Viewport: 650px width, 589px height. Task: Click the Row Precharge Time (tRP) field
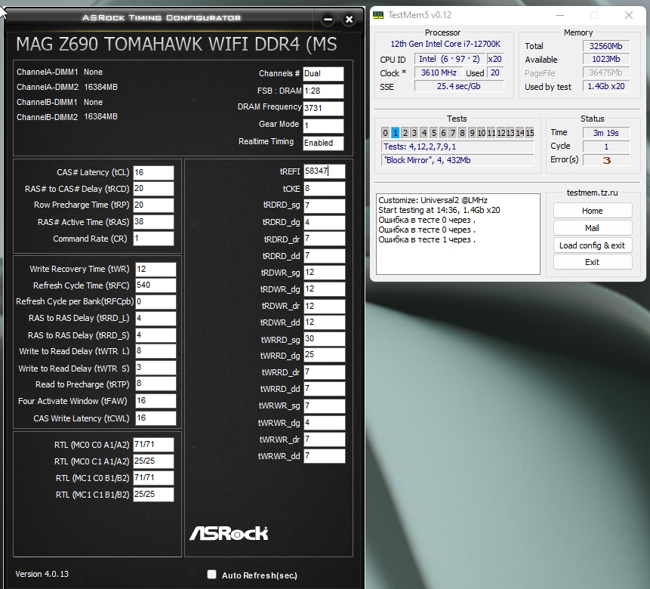tap(153, 205)
